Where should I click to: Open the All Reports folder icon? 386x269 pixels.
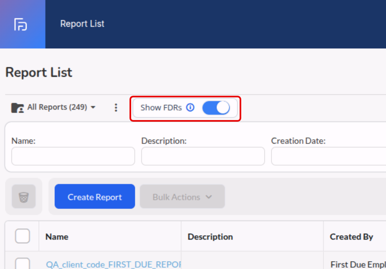[x=17, y=108]
